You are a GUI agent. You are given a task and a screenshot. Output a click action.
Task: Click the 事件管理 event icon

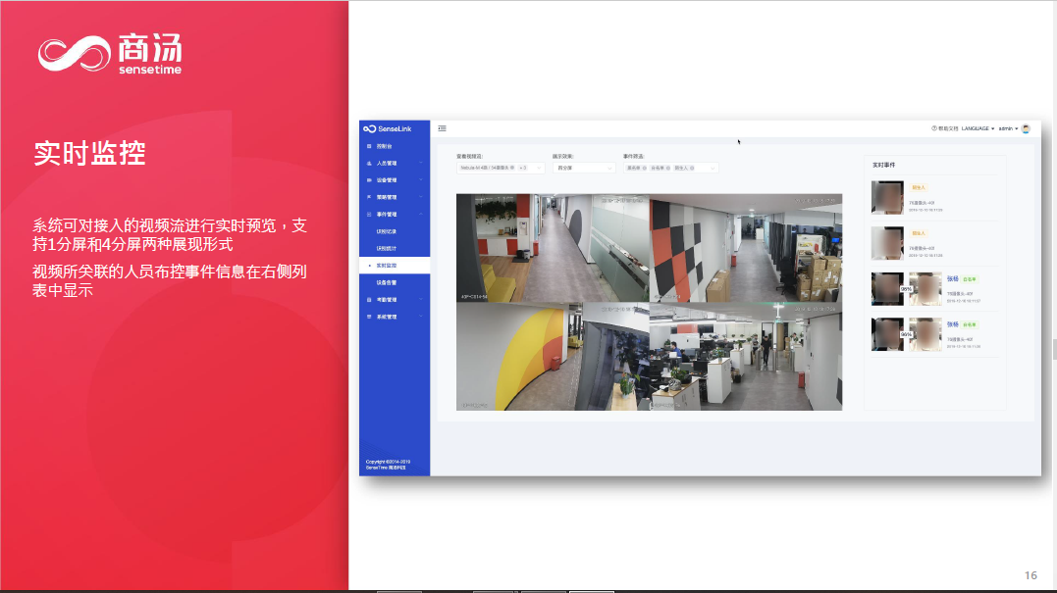click(x=369, y=215)
